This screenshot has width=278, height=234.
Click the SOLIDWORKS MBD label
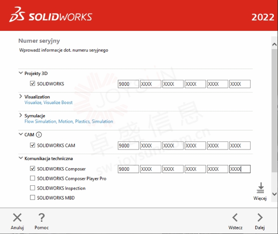56,198
